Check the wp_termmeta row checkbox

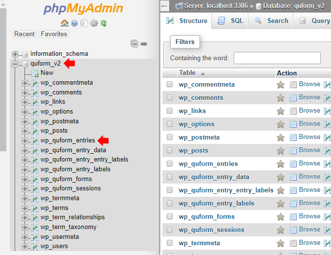[170, 243]
